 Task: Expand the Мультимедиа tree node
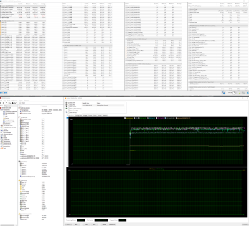pyautogui.click(x=1, y=132)
